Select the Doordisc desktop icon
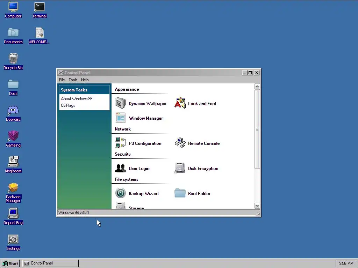The width and height of the screenshot is (358, 268). point(13,113)
